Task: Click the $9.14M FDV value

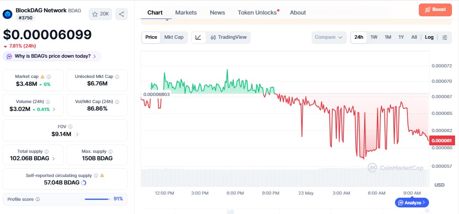Action: [x=61, y=134]
